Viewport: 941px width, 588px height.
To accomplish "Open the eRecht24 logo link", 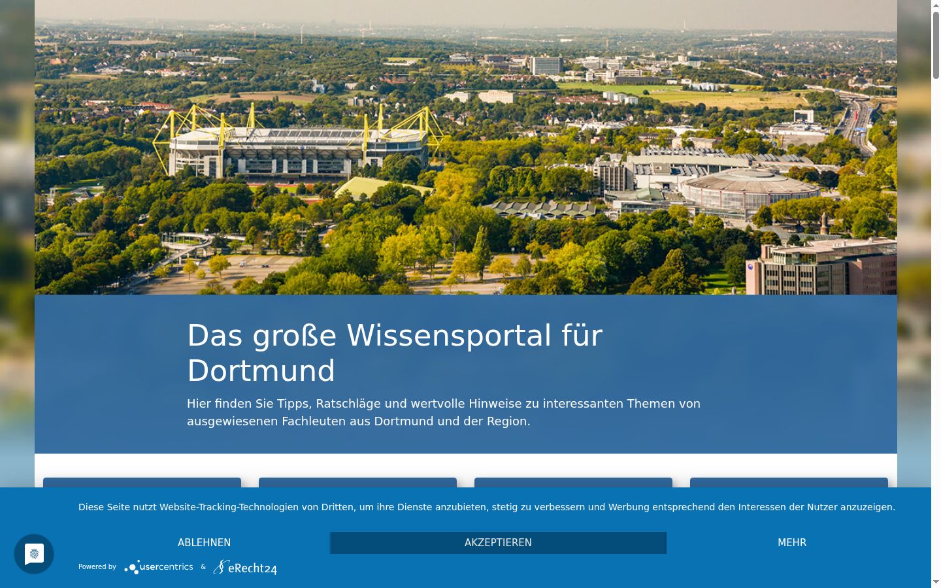I will pos(245,567).
